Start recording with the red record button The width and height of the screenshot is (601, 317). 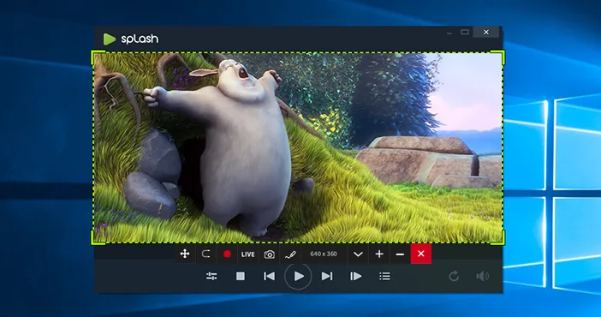pos(227,254)
